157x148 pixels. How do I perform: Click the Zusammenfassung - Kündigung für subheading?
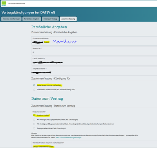point(51,79)
